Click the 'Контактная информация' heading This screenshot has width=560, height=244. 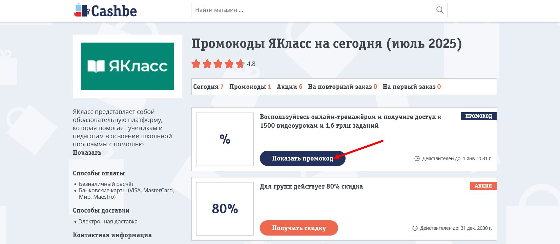click(112, 235)
